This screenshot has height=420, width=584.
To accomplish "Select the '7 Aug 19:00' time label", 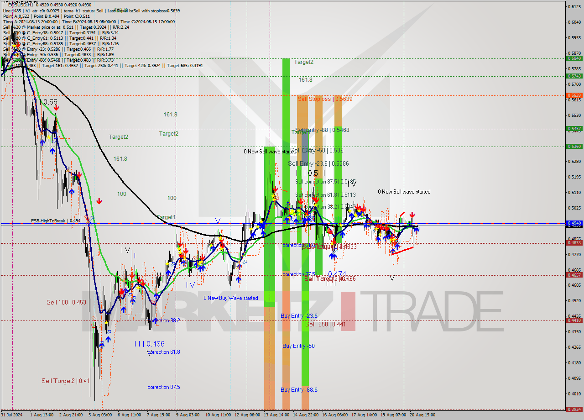I will coord(159,415).
